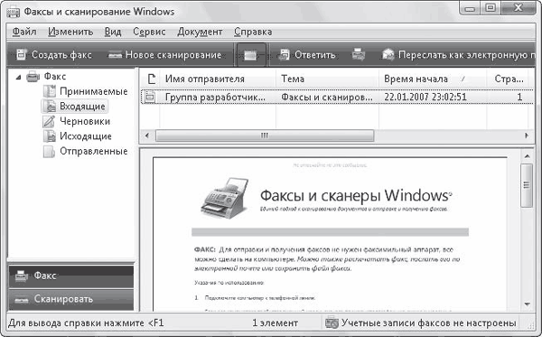Click the Отправленные page icon

pyautogui.click(x=49, y=152)
